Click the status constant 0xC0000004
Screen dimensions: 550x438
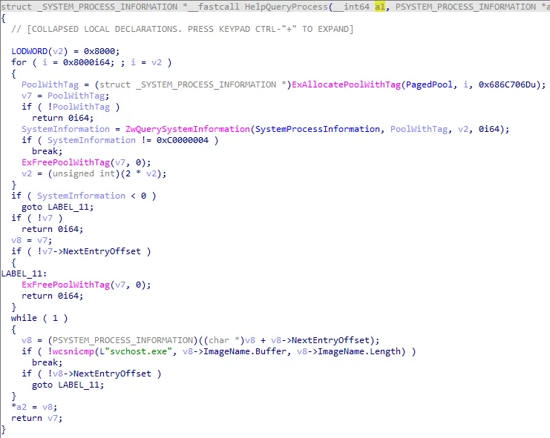click(183, 140)
